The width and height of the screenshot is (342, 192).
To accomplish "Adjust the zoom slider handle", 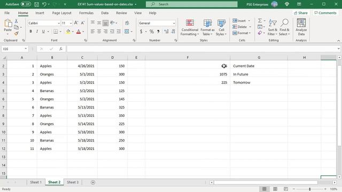I will [x=309, y=189].
